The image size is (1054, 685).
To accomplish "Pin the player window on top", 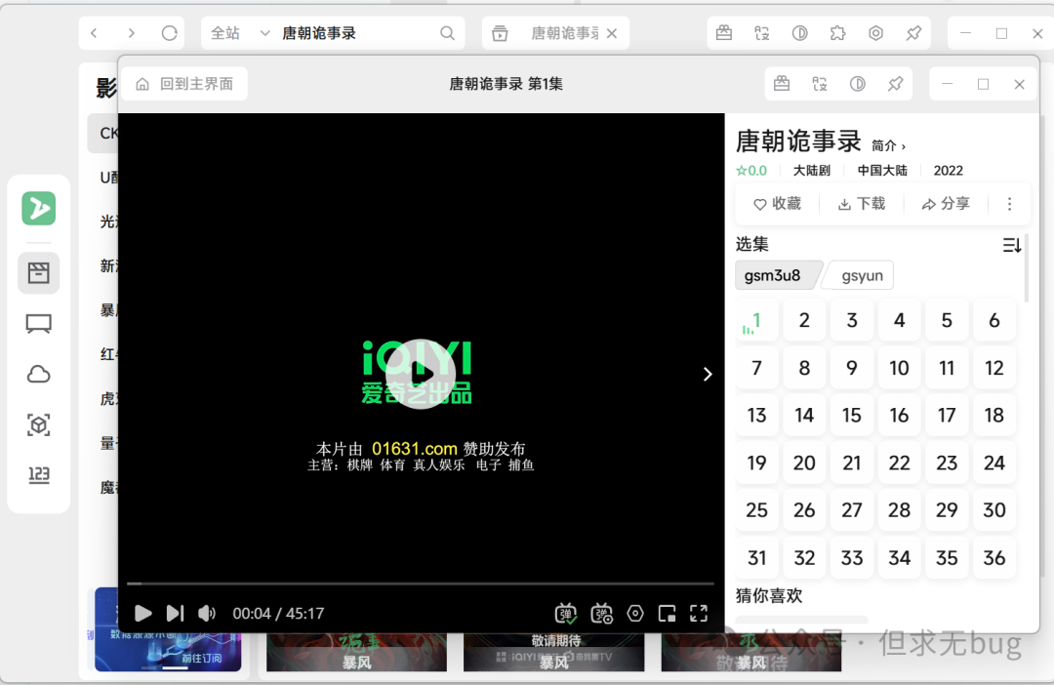I will pos(895,84).
